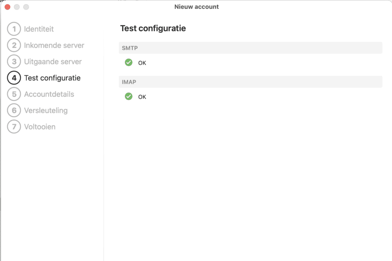Click the OK status under IMAP
Image resolution: width=392 pixels, height=261 pixels.
click(x=142, y=97)
